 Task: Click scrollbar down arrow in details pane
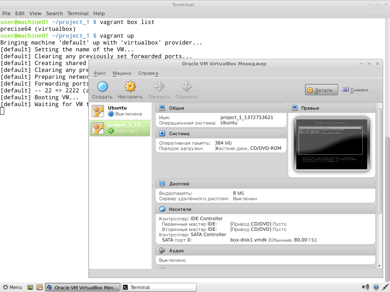pyautogui.click(x=379, y=266)
